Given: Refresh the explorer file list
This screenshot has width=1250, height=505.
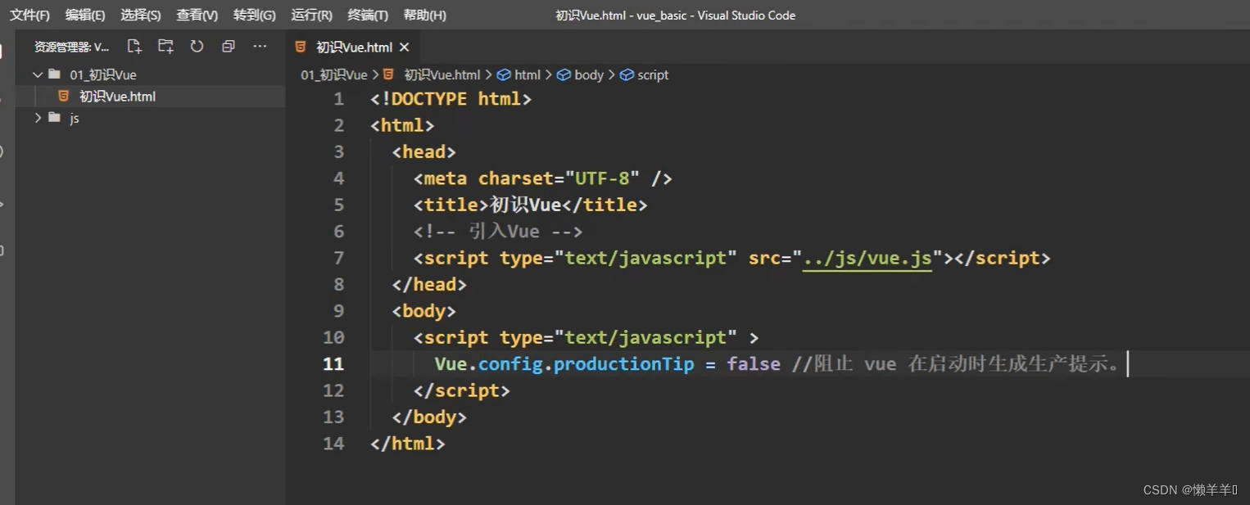Looking at the screenshot, I should 197,47.
